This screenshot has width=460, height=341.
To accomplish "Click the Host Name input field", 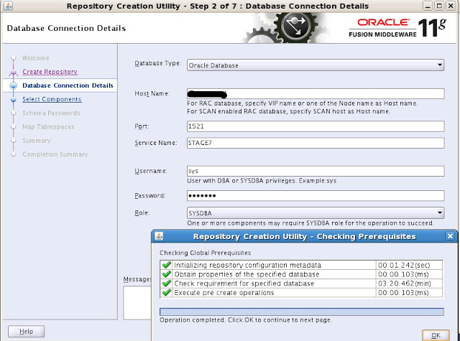I will click(316, 94).
